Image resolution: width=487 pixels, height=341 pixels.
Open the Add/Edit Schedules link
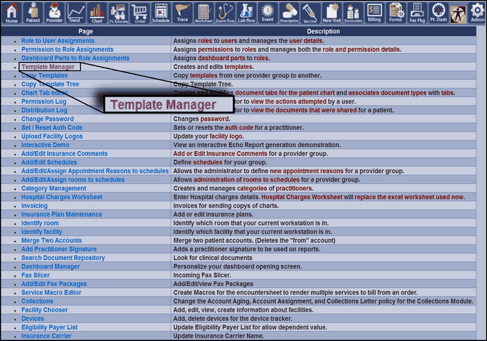[49, 162]
